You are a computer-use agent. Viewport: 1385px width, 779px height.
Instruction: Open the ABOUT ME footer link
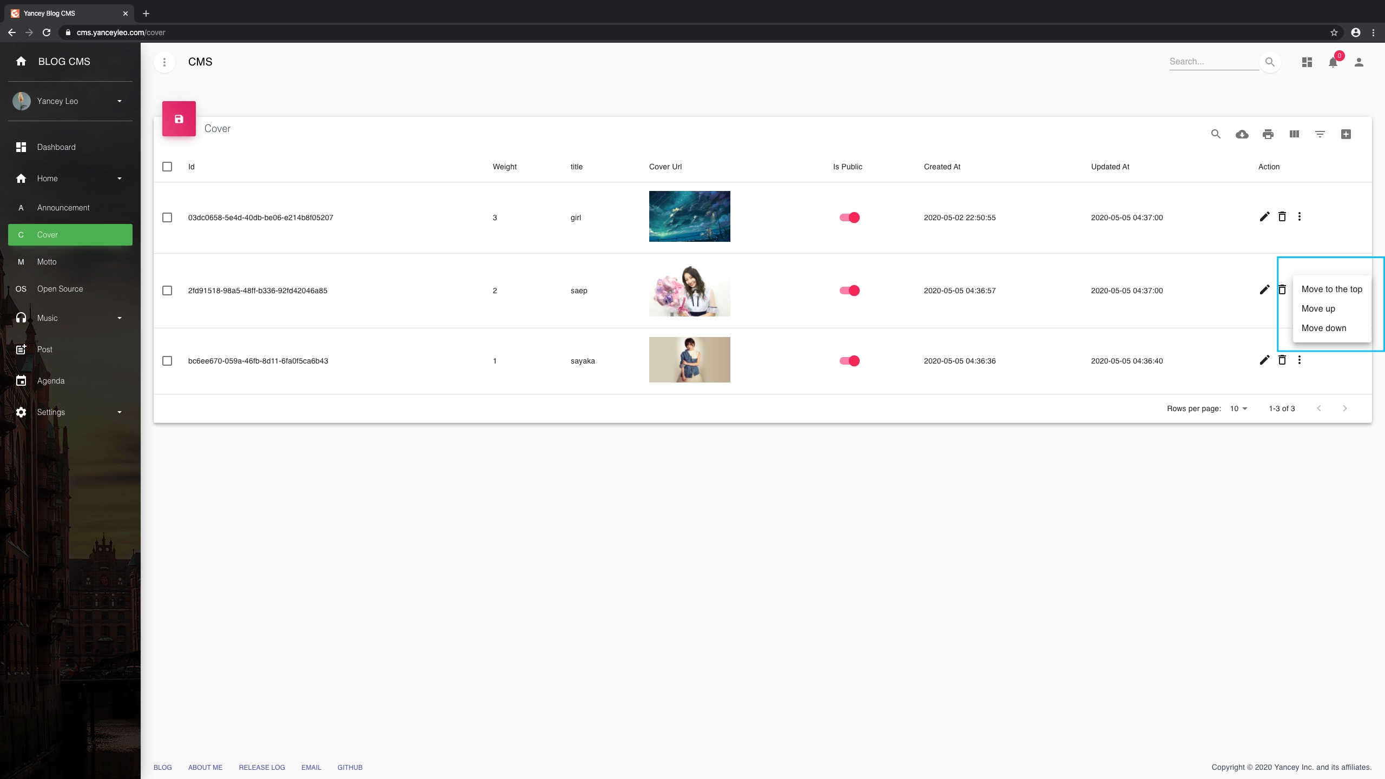[x=206, y=768]
